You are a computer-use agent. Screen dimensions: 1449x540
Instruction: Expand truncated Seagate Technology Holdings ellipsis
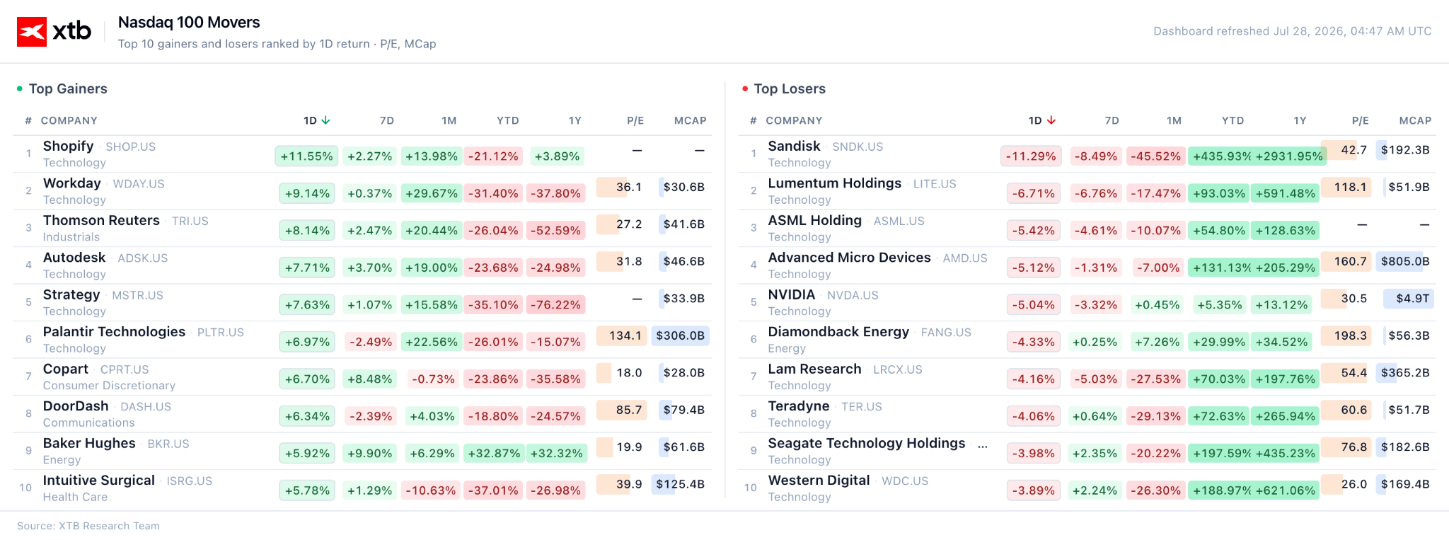[983, 444]
